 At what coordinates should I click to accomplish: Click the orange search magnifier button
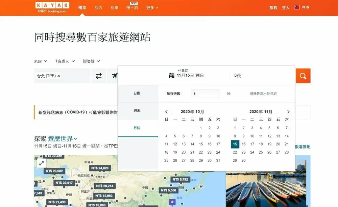(303, 76)
